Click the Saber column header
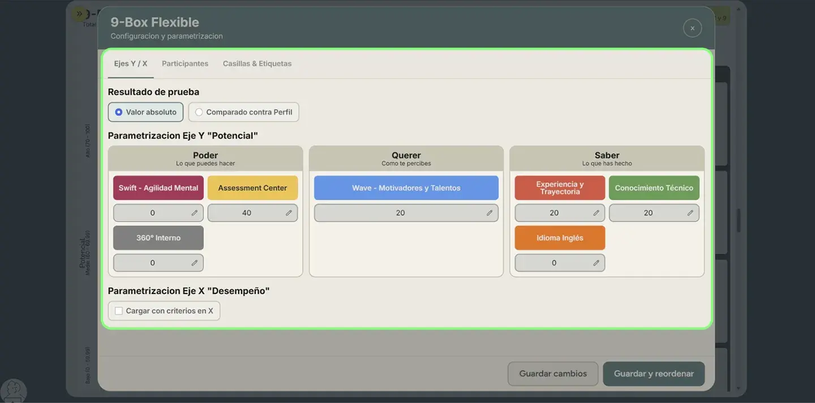 tap(607, 158)
